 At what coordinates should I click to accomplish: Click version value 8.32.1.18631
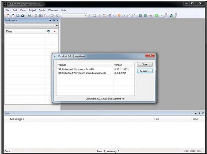[121, 70]
